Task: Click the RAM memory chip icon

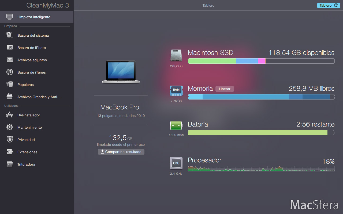Action: click(176, 91)
